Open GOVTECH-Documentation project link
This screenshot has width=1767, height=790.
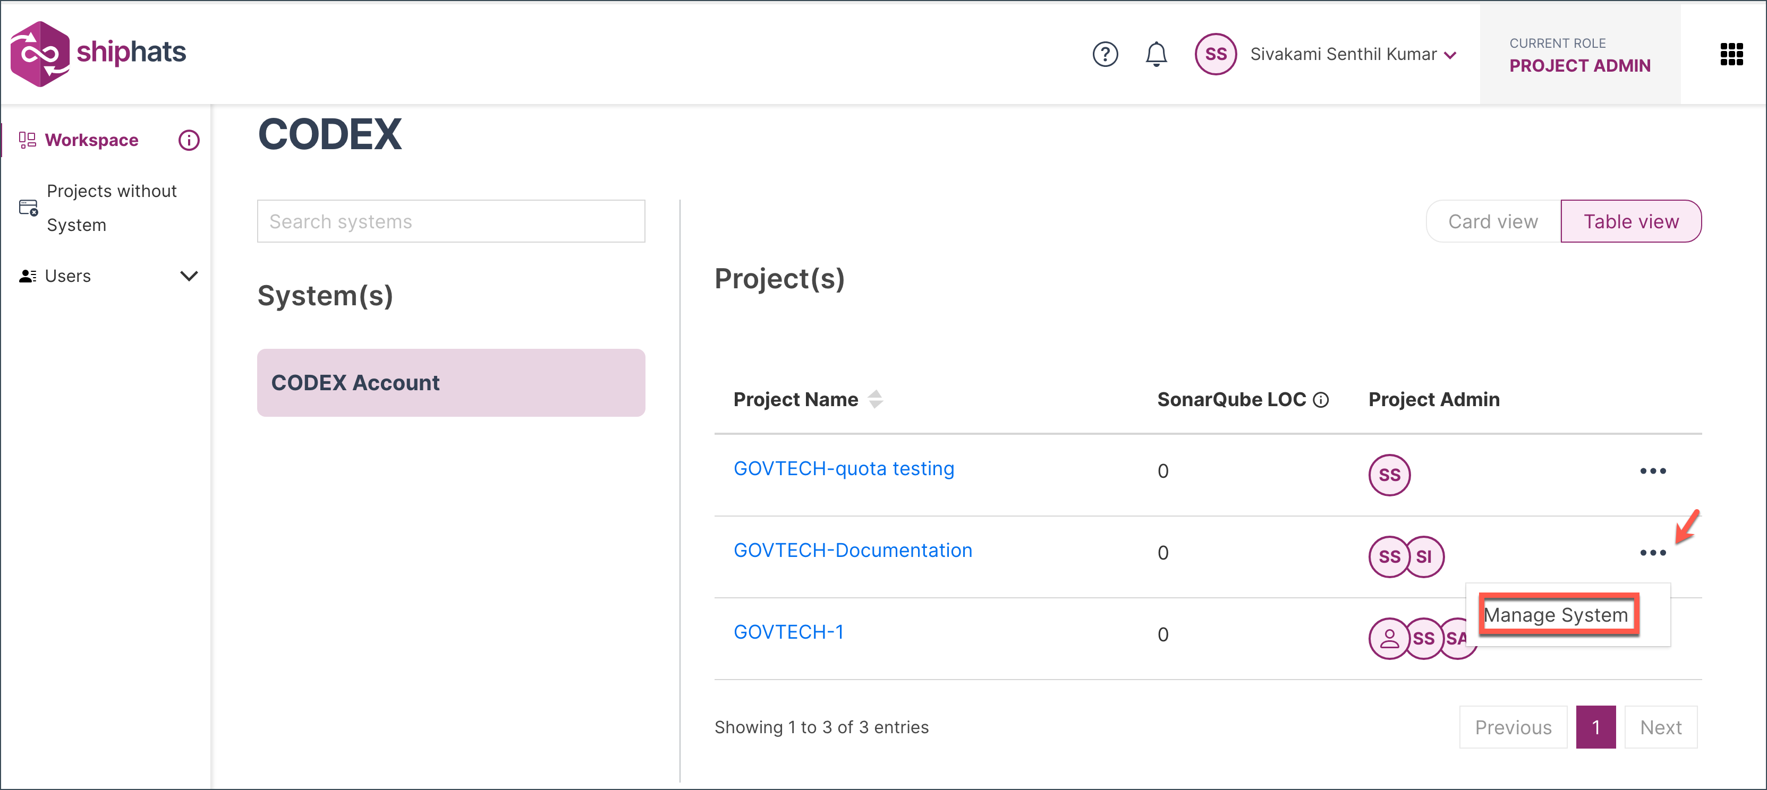coord(853,550)
